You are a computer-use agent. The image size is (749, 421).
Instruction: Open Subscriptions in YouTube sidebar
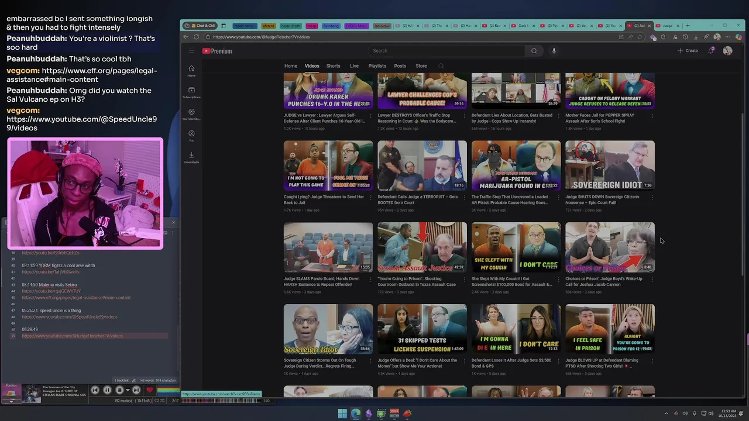click(x=191, y=92)
